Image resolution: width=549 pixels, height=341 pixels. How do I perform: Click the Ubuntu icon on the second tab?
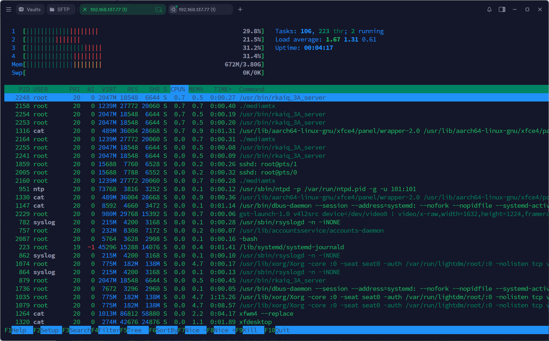173,9
